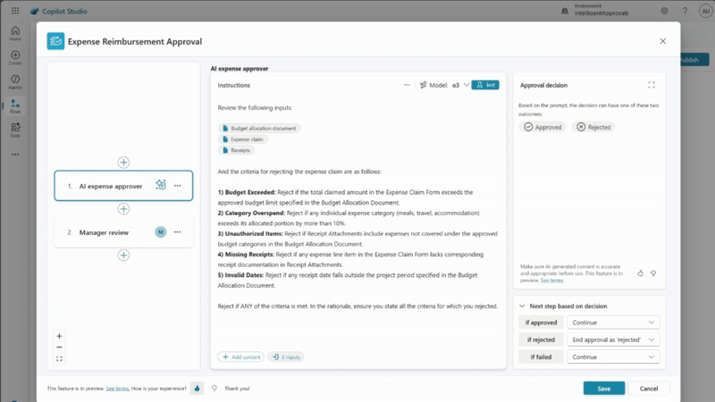Zoom in on the flow canvas

coord(59,336)
